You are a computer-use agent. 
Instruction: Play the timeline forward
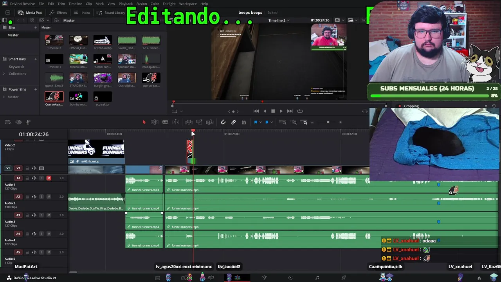point(281,111)
